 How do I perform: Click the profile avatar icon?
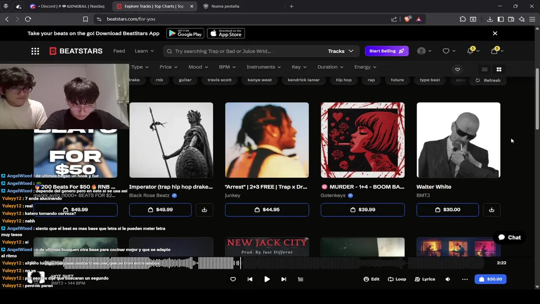point(421,51)
